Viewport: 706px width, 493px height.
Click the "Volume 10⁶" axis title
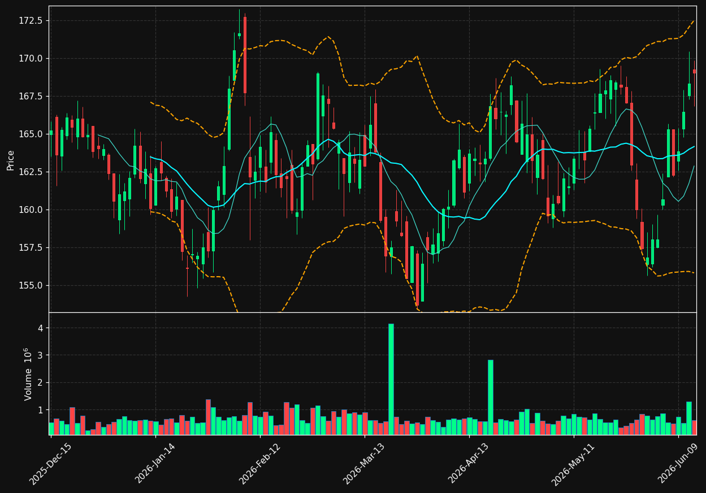pyautogui.click(x=28, y=374)
